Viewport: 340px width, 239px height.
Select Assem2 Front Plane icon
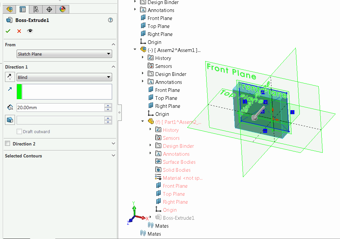point(151,90)
